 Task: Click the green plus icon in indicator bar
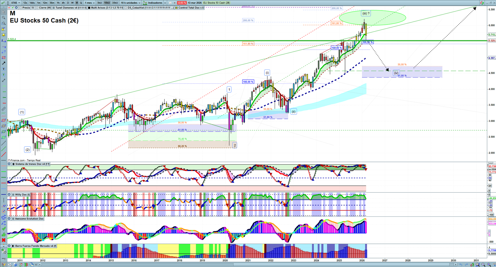coord(13,8)
